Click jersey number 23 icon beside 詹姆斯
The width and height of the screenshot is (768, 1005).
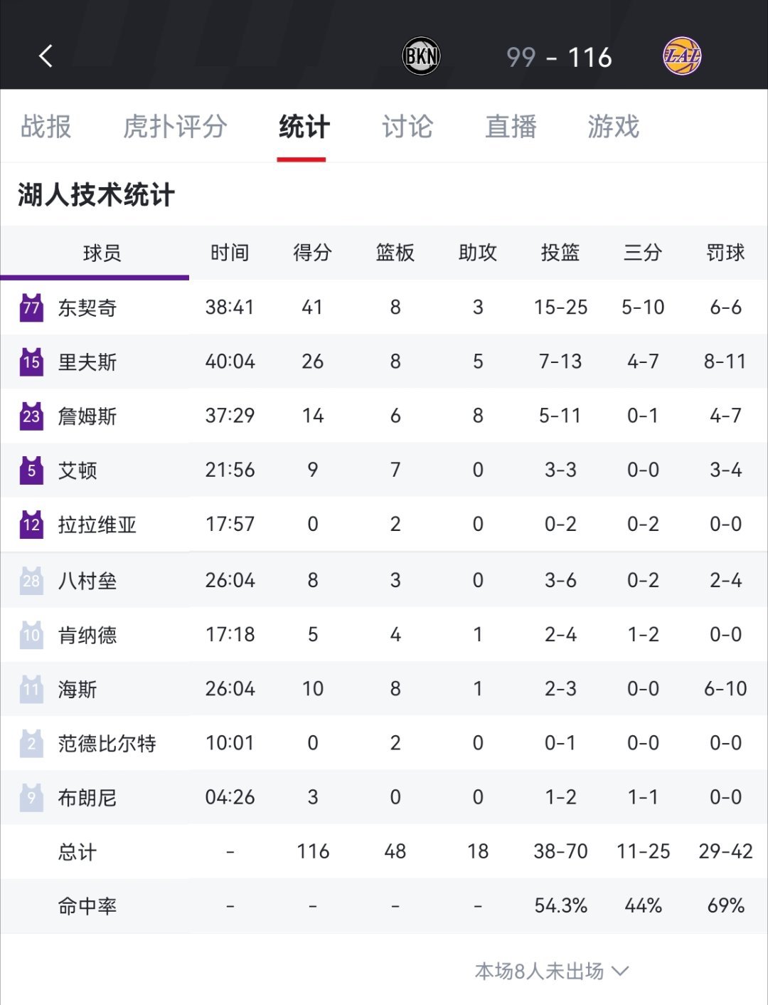click(29, 416)
